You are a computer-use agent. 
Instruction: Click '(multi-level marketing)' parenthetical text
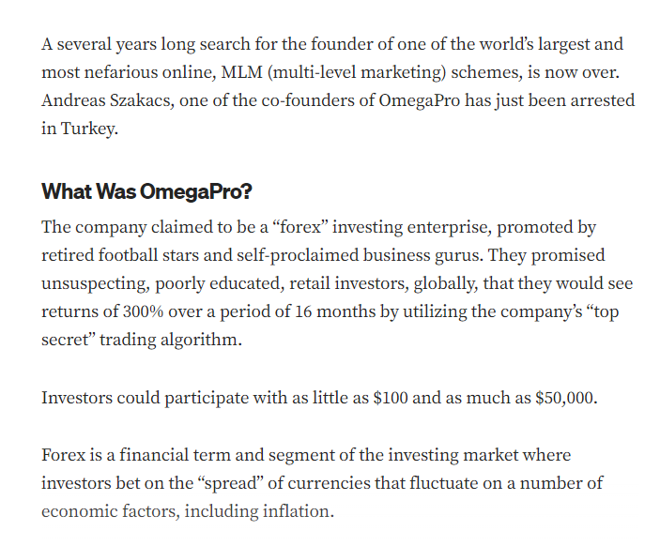point(357,72)
